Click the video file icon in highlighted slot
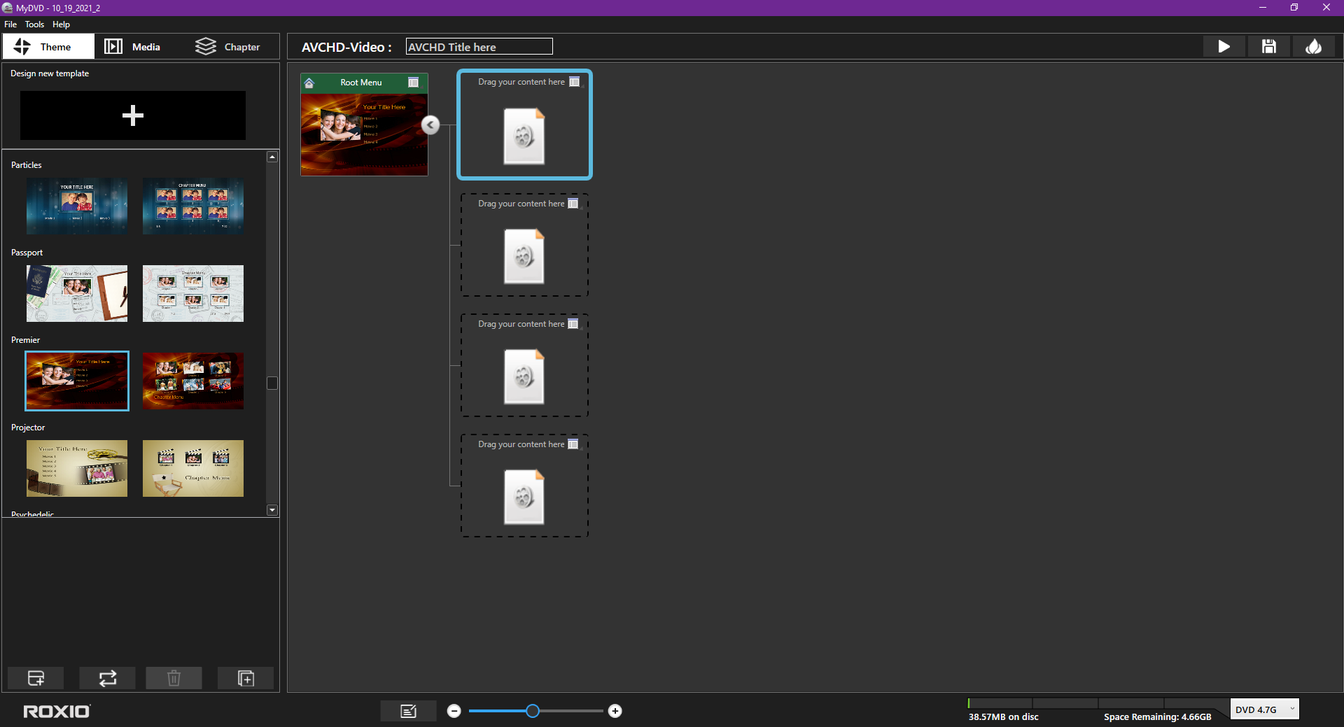This screenshot has height=727, width=1344. (524, 136)
